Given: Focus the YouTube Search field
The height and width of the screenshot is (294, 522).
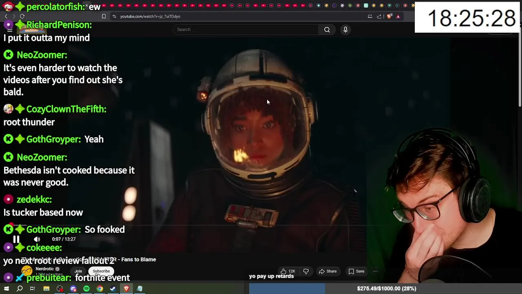Looking at the screenshot, I should pyautogui.click(x=246, y=29).
